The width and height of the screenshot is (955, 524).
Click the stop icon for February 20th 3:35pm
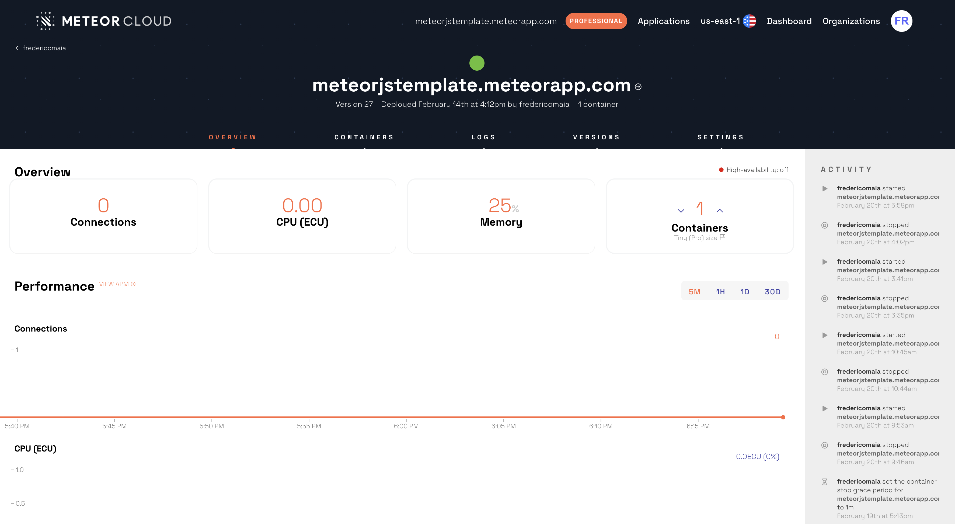[824, 299]
